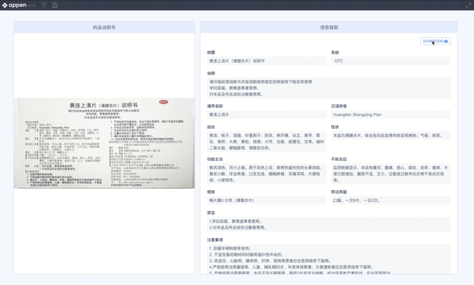
Task: Click the 注意事项 text area
Action: coord(329,259)
